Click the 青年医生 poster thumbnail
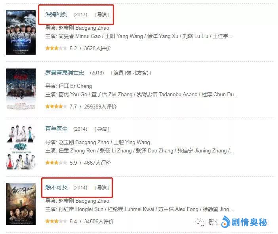This screenshot has width=278, height=234. click(x=21, y=147)
